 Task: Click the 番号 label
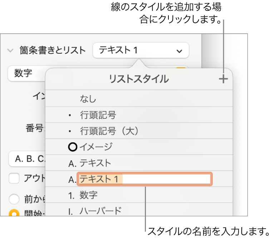(35, 128)
